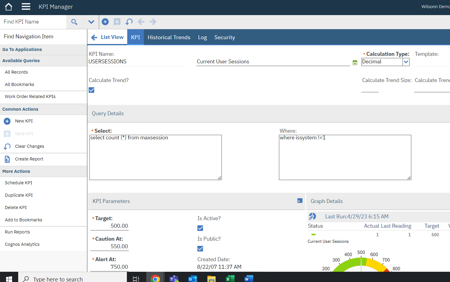Open the Security tab
Screen dimensions: 450x282
click(x=225, y=37)
